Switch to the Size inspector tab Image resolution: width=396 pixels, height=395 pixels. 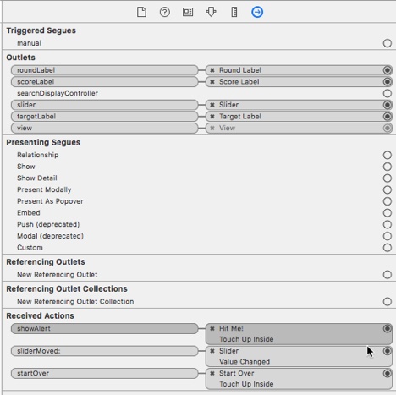click(234, 12)
